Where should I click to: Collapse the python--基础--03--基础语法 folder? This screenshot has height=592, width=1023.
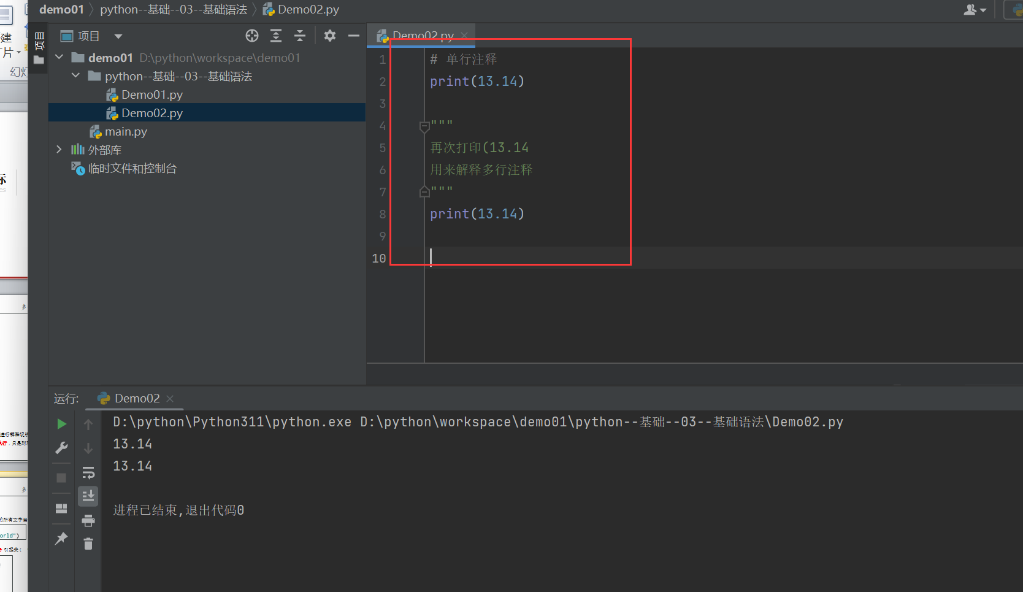(x=75, y=75)
